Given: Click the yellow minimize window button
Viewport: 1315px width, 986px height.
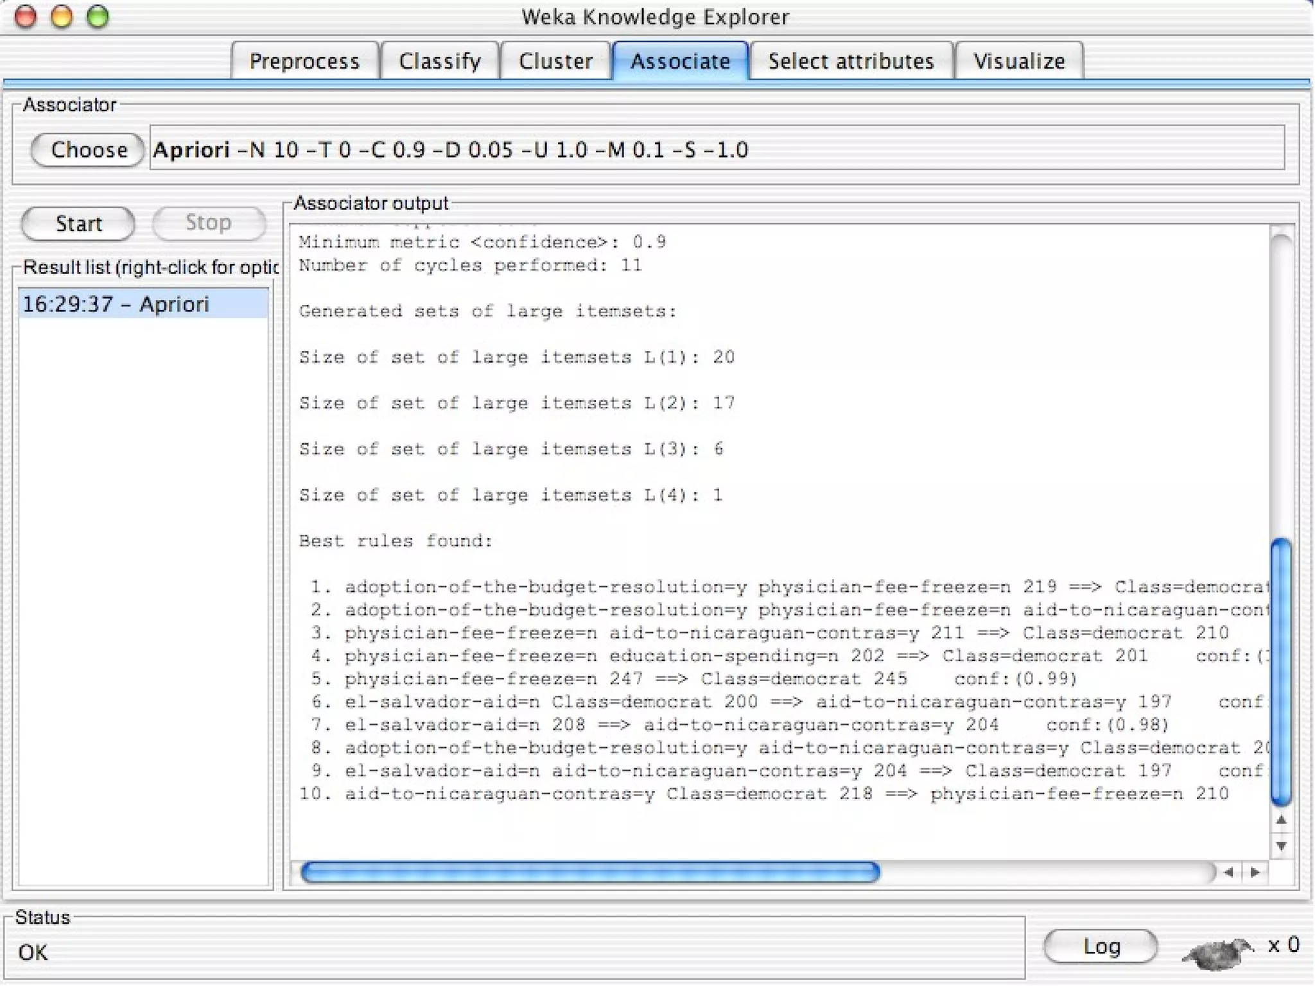Looking at the screenshot, I should click(62, 17).
